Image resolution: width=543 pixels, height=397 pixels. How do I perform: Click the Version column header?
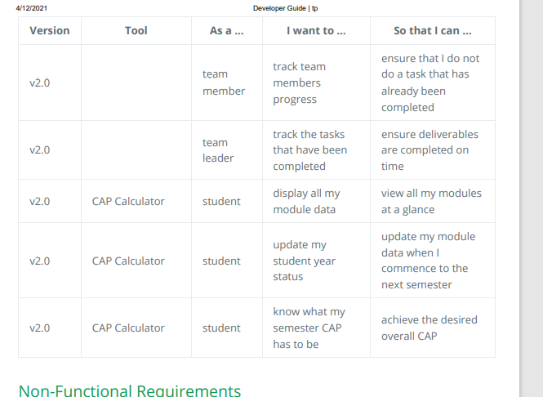(x=50, y=30)
